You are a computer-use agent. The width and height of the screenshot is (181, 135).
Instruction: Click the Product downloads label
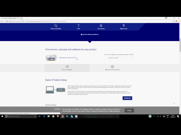coord(56,29)
